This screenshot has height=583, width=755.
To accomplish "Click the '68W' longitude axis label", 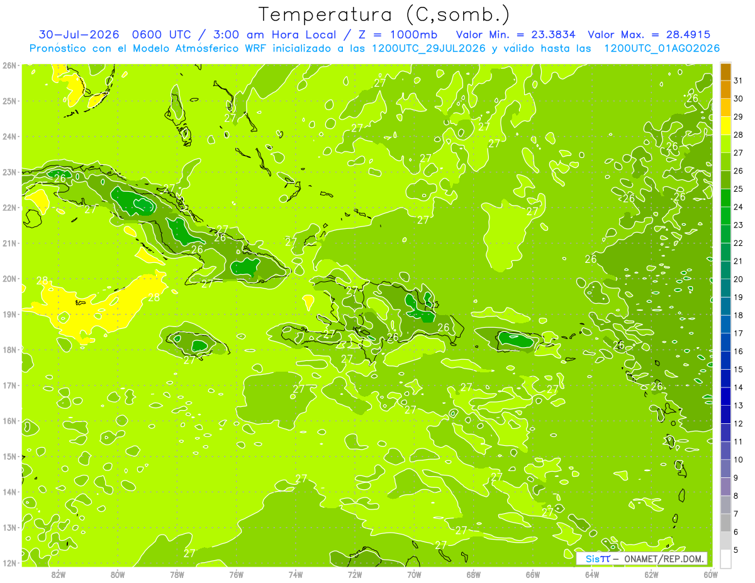I will click(x=473, y=574).
